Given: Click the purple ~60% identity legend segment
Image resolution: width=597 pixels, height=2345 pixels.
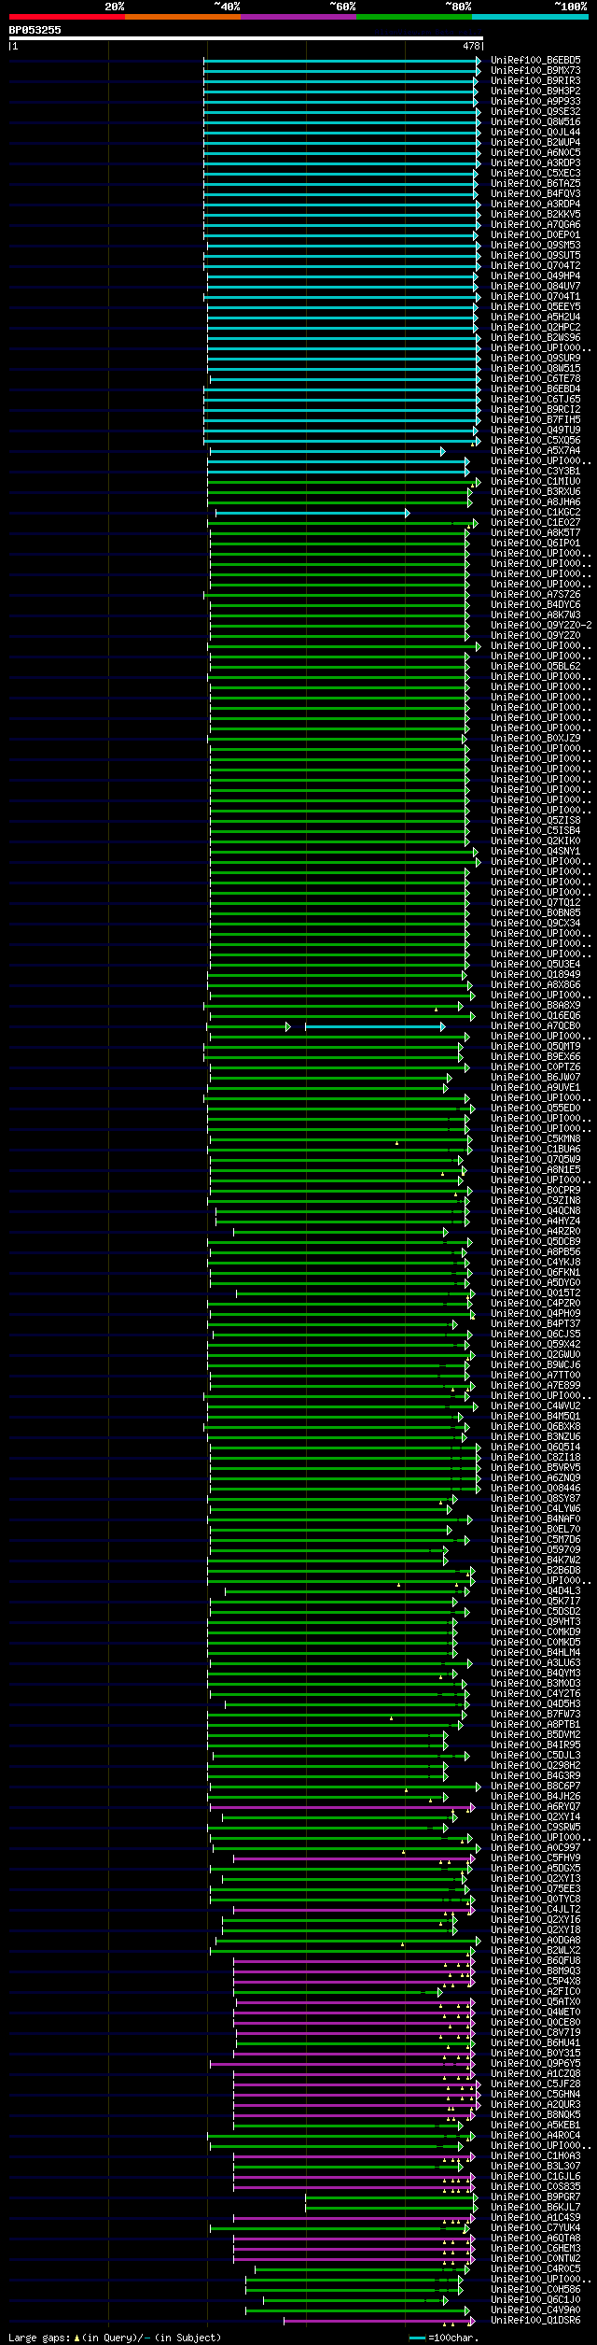Looking at the screenshot, I should [x=298, y=17].
